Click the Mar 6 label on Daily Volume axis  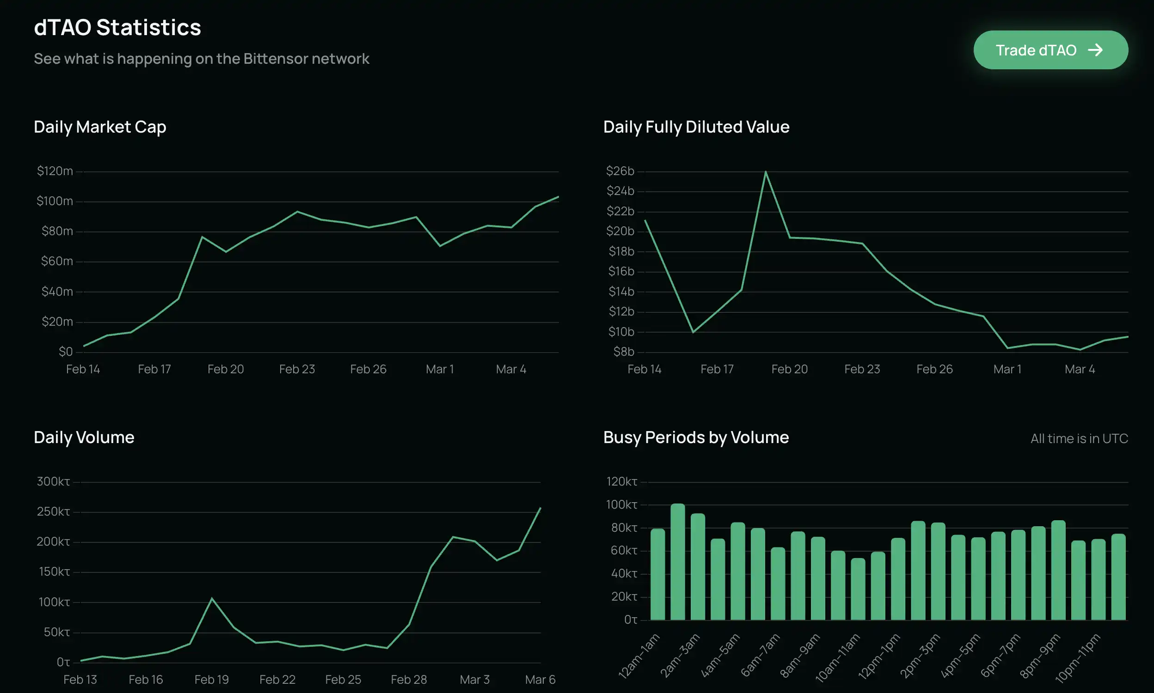(540, 680)
